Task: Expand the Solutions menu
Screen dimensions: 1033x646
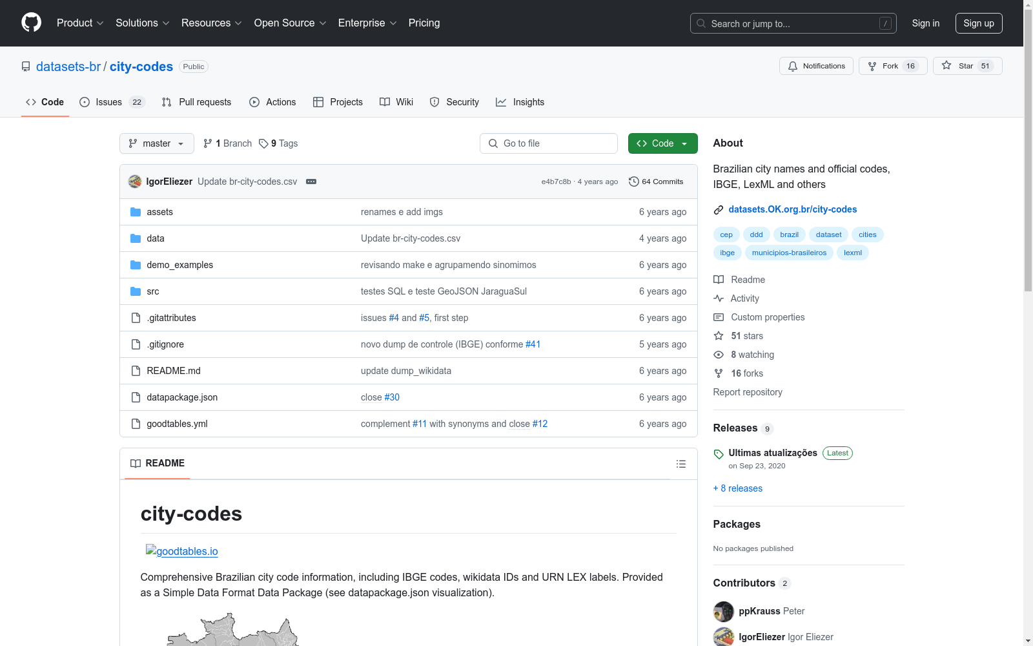Action: [x=143, y=23]
